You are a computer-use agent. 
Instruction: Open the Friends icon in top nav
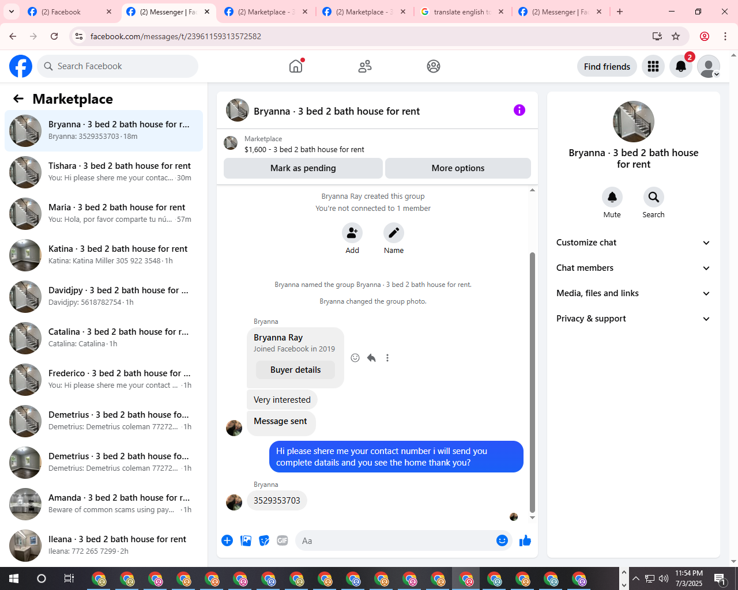pos(365,66)
